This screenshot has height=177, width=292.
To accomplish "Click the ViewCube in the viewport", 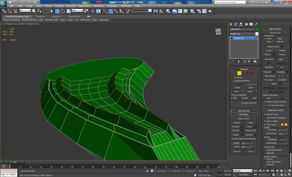I will [x=218, y=32].
